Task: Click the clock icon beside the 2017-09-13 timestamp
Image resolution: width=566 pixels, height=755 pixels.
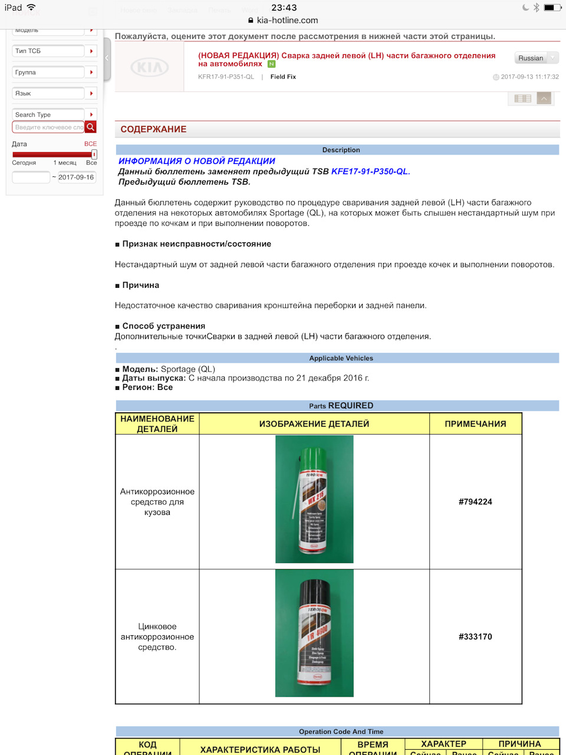Action: 496,77
